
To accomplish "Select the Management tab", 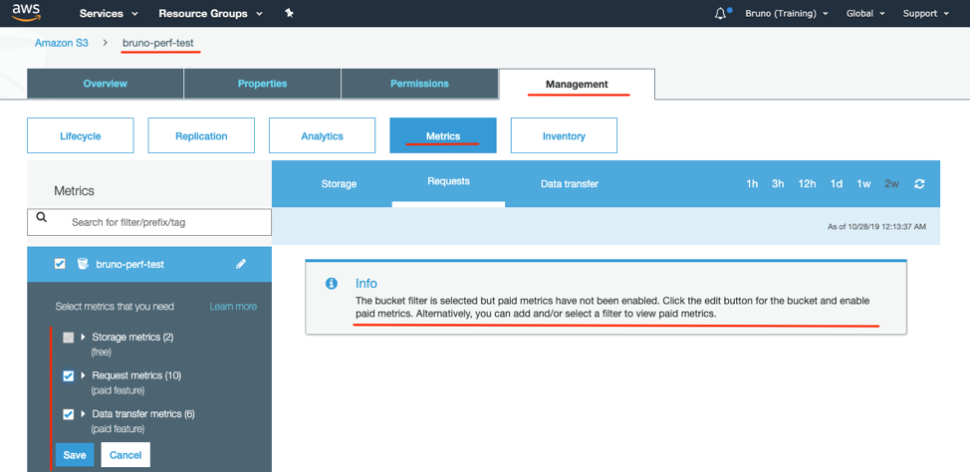I will click(x=577, y=84).
